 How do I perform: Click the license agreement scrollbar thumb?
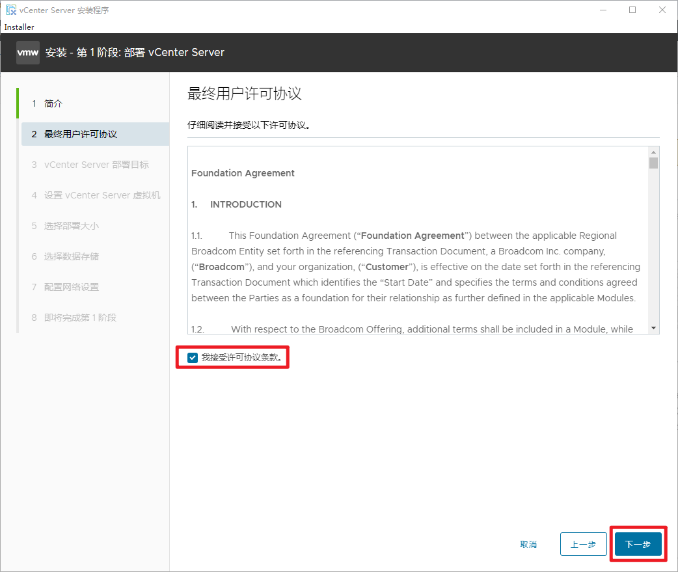pos(653,163)
